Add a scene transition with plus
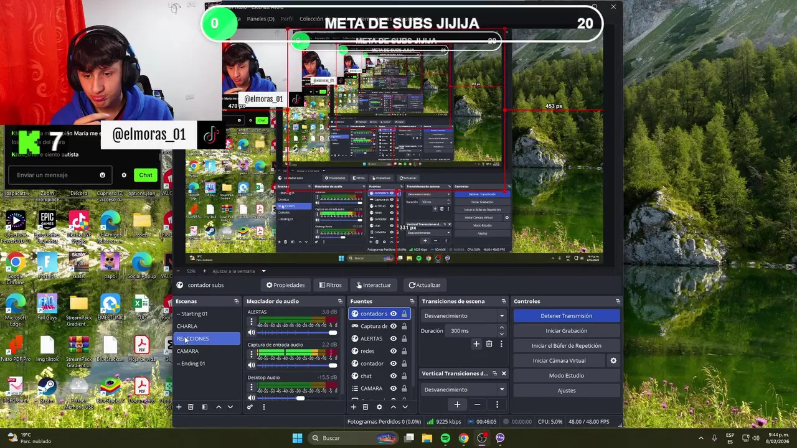The height and width of the screenshot is (448, 797). pyautogui.click(x=476, y=344)
